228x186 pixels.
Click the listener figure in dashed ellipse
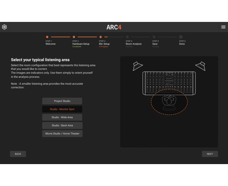tap(169, 103)
